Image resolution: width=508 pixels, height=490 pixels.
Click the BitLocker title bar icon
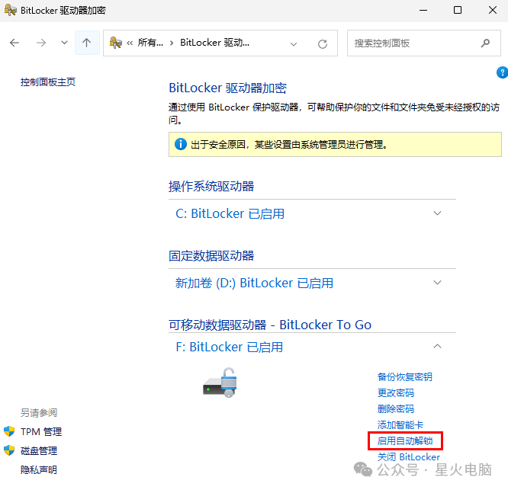[x=11, y=10]
